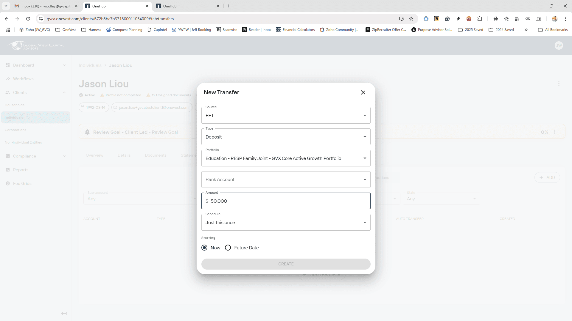Screen dimensions: 572x321
Task: Switch to the second OneHub tab
Action: click(188, 6)
